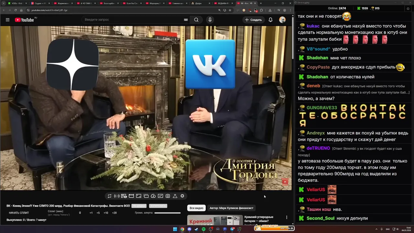Click the НАЧАТЬ СПЛИТ button

pos(19,213)
